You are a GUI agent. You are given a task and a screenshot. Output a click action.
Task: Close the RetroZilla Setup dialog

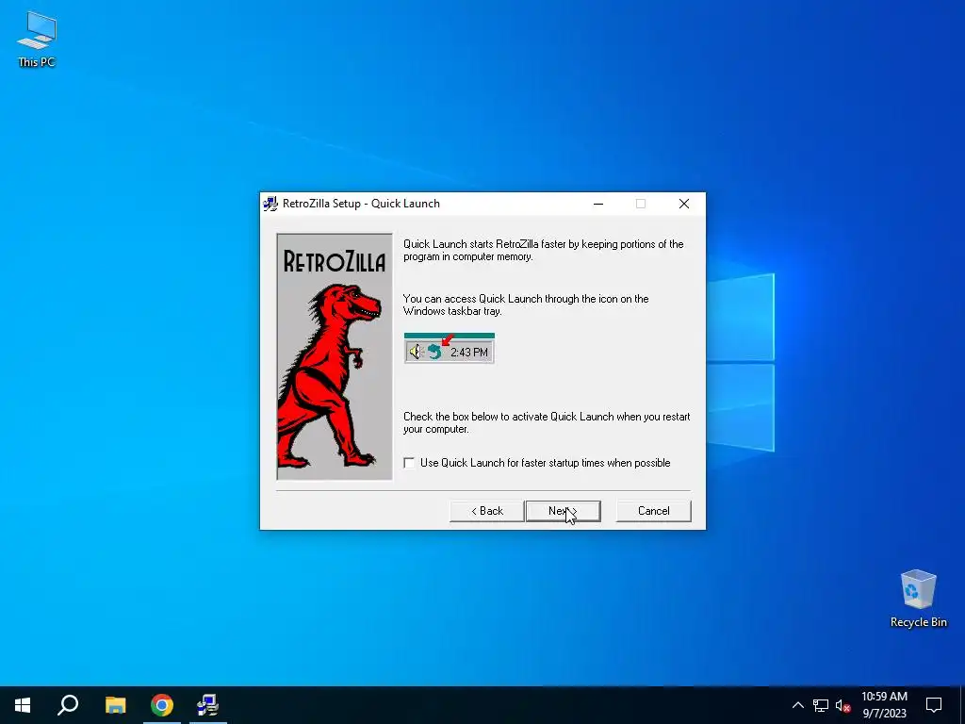(x=684, y=204)
